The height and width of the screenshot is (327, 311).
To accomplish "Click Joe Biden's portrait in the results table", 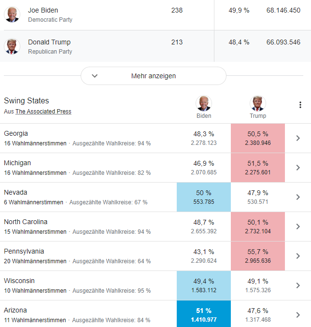I will tap(12, 14).
